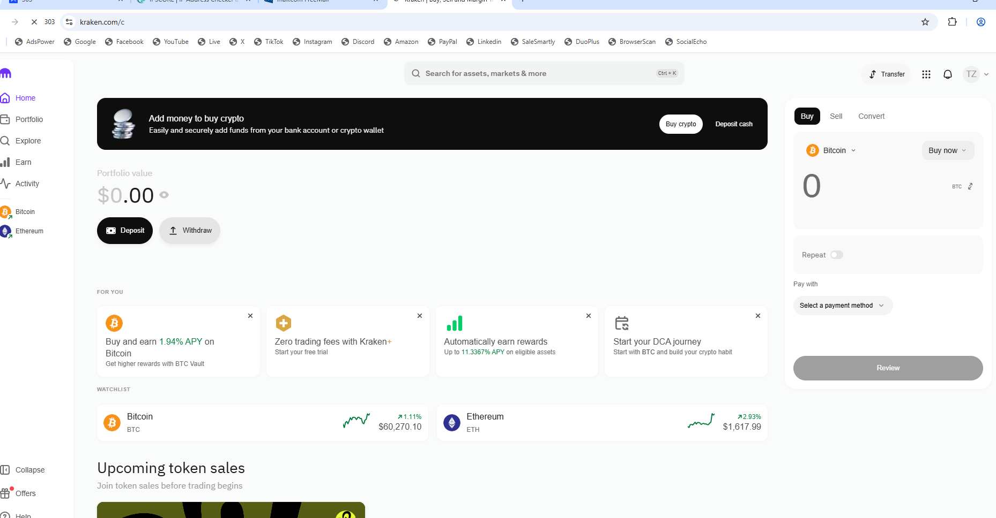Toggle the Repeat switch
Viewport: 996px width, 518px height.
pyautogui.click(x=837, y=255)
